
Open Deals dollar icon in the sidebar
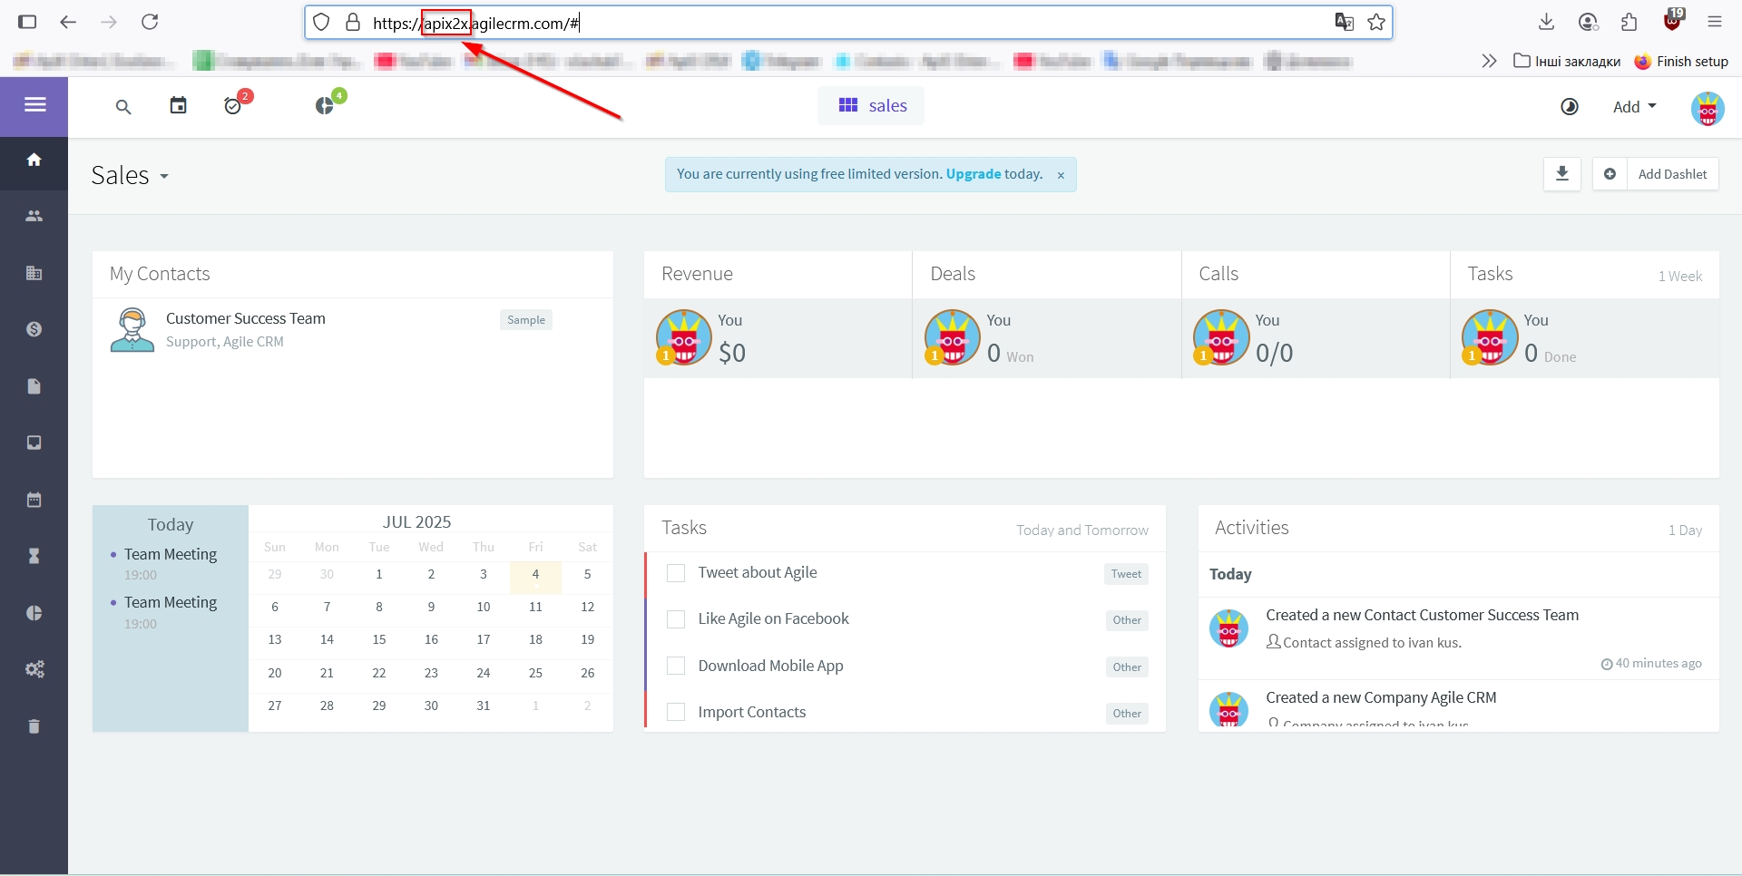[34, 329]
